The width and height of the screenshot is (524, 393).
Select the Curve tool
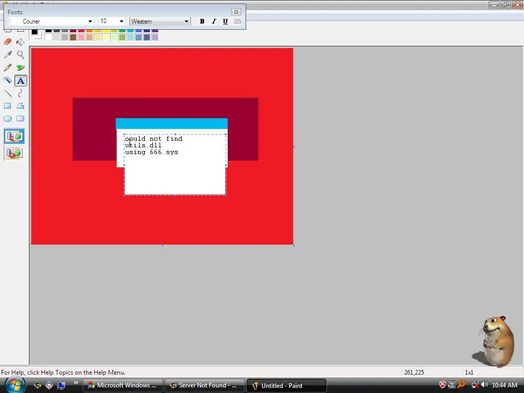click(x=20, y=93)
